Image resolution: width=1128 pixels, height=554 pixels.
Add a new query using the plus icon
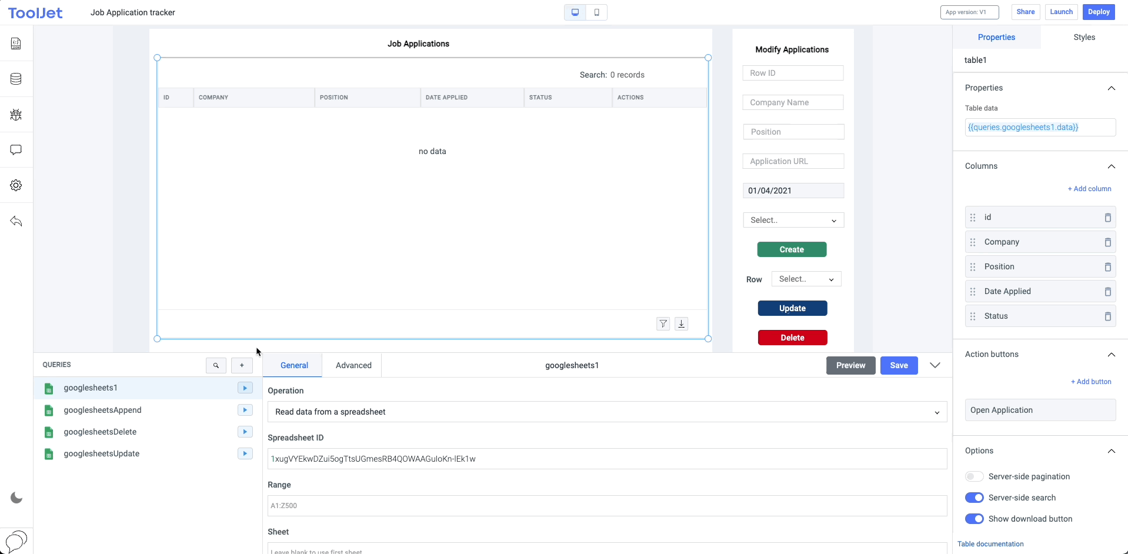(242, 365)
